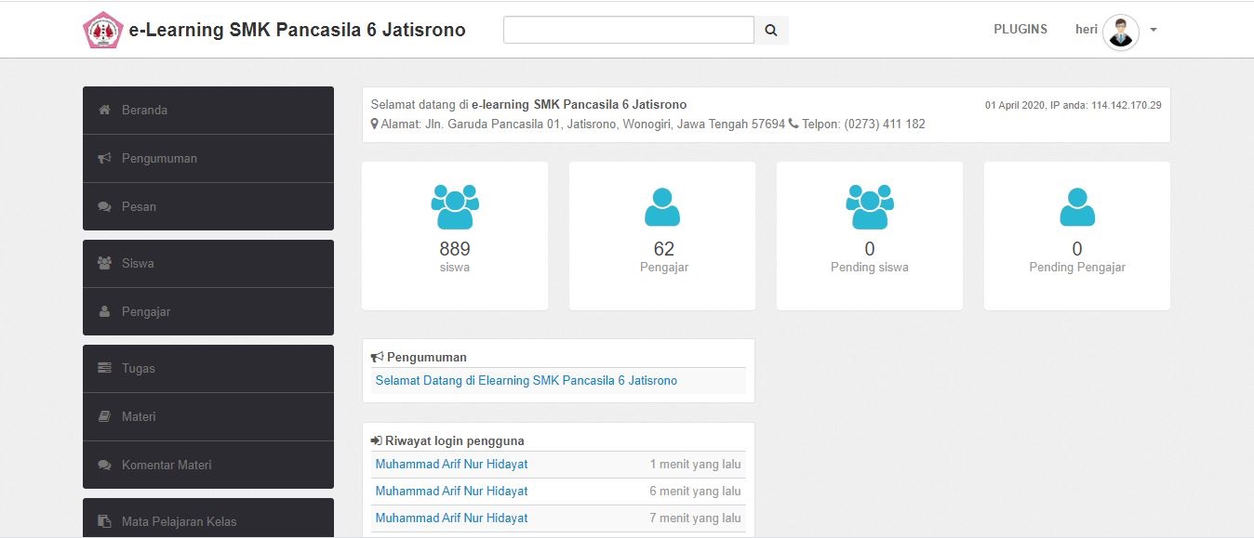Click the 889 siswa statistic card
This screenshot has width=1254, height=538.
[454, 235]
